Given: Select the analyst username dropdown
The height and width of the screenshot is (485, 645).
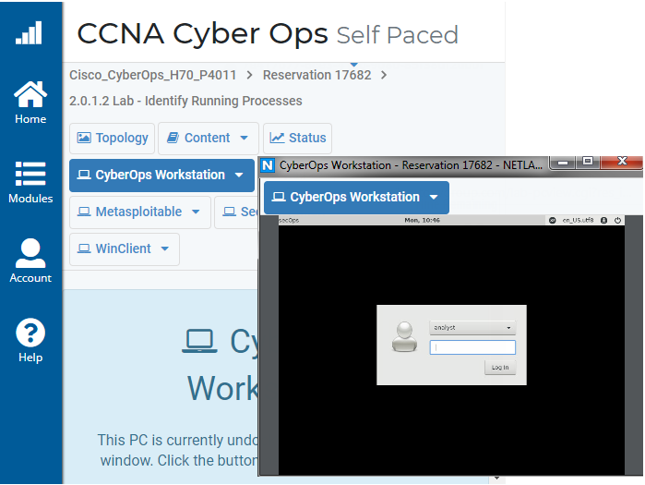Looking at the screenshot, I should (472, 327).
